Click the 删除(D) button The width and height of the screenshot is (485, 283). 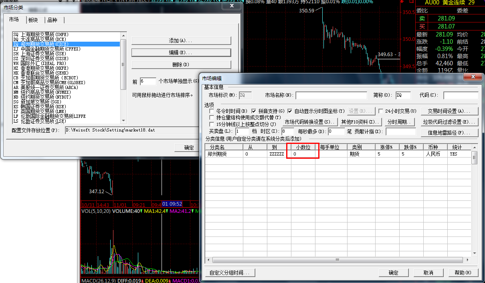point(181,65)
